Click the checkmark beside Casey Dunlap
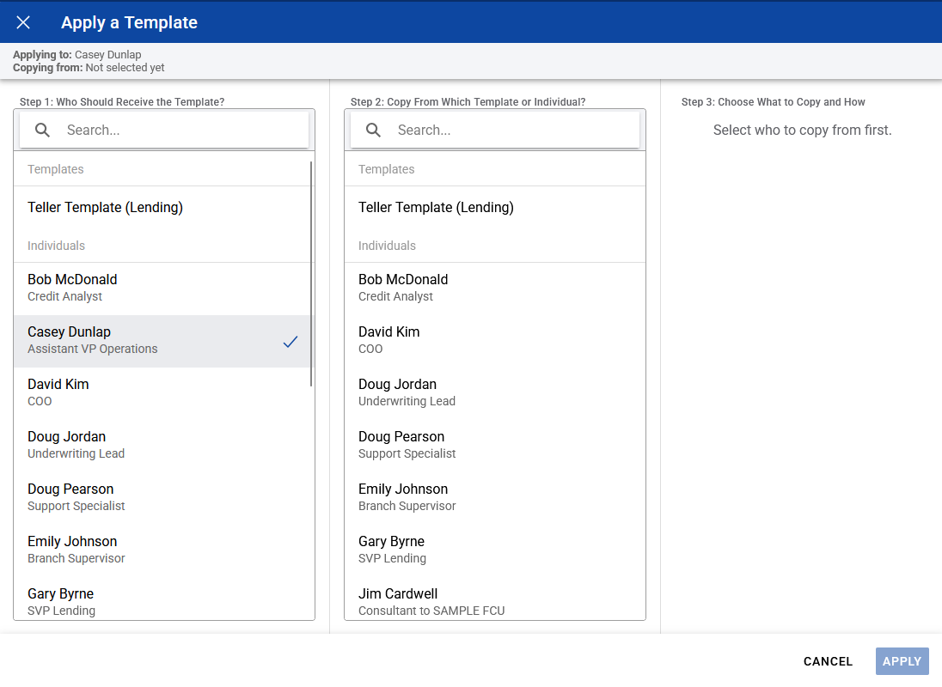This screenshot has height=687, width=942. click(291, 342)
